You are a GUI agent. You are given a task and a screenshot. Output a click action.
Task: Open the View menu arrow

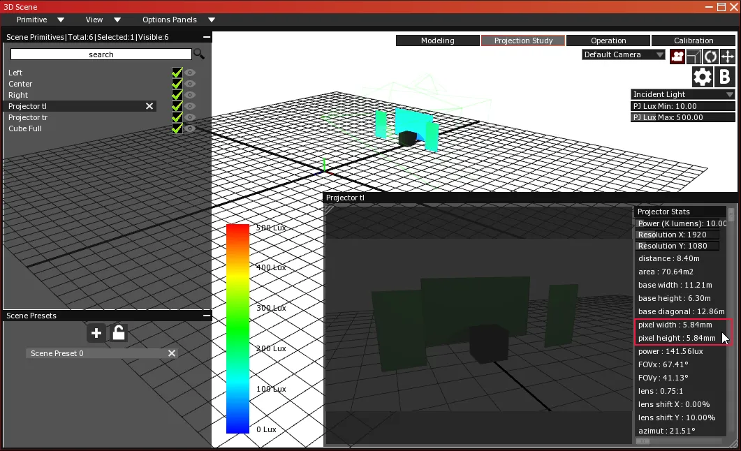coord(117,20)
